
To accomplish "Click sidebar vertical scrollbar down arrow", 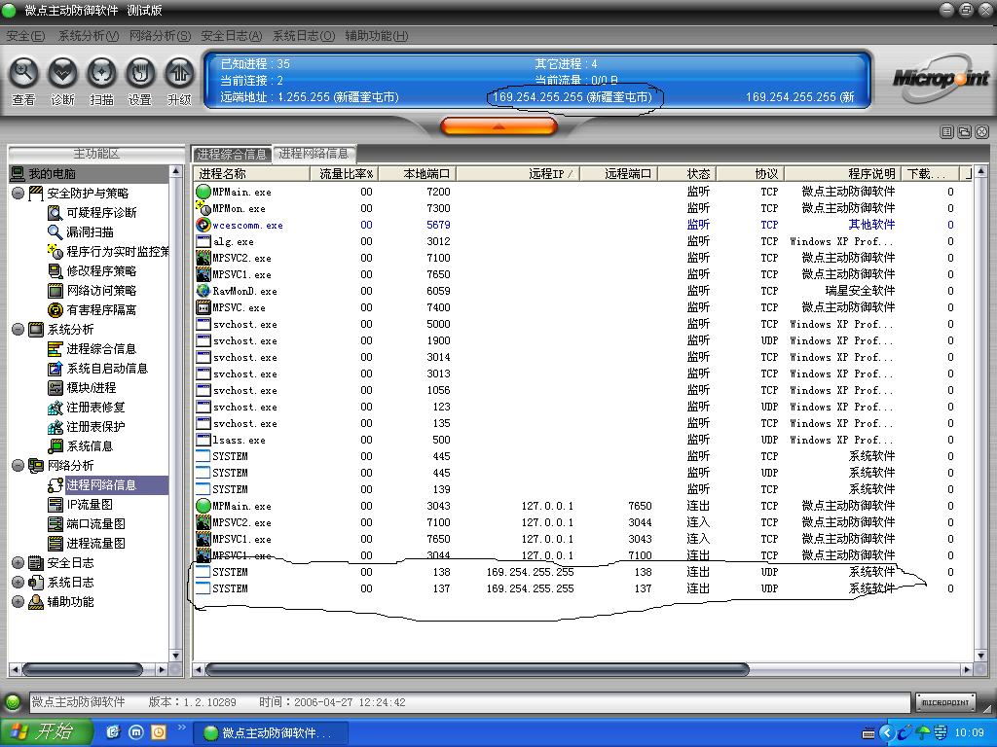I will 176,655.
